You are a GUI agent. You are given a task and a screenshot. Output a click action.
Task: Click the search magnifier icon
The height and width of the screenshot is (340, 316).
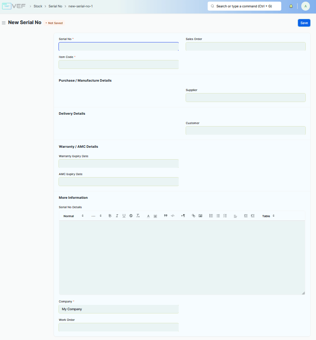(x=213, y=6)
